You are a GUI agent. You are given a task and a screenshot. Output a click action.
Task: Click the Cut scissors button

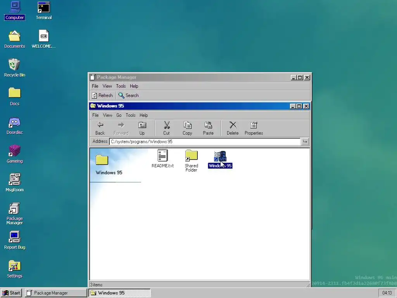pyautogui.click(x=166, y=128)
